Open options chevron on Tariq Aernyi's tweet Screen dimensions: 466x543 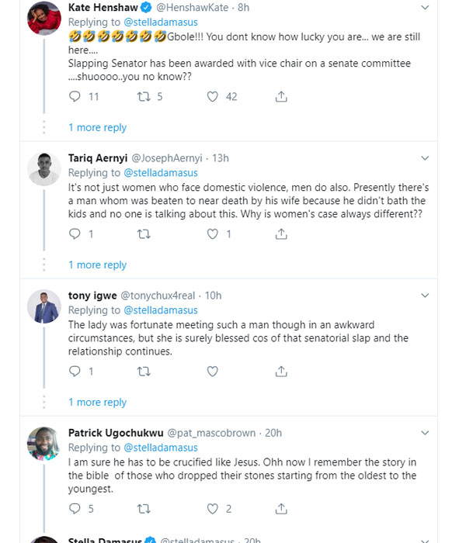(425, 158)
